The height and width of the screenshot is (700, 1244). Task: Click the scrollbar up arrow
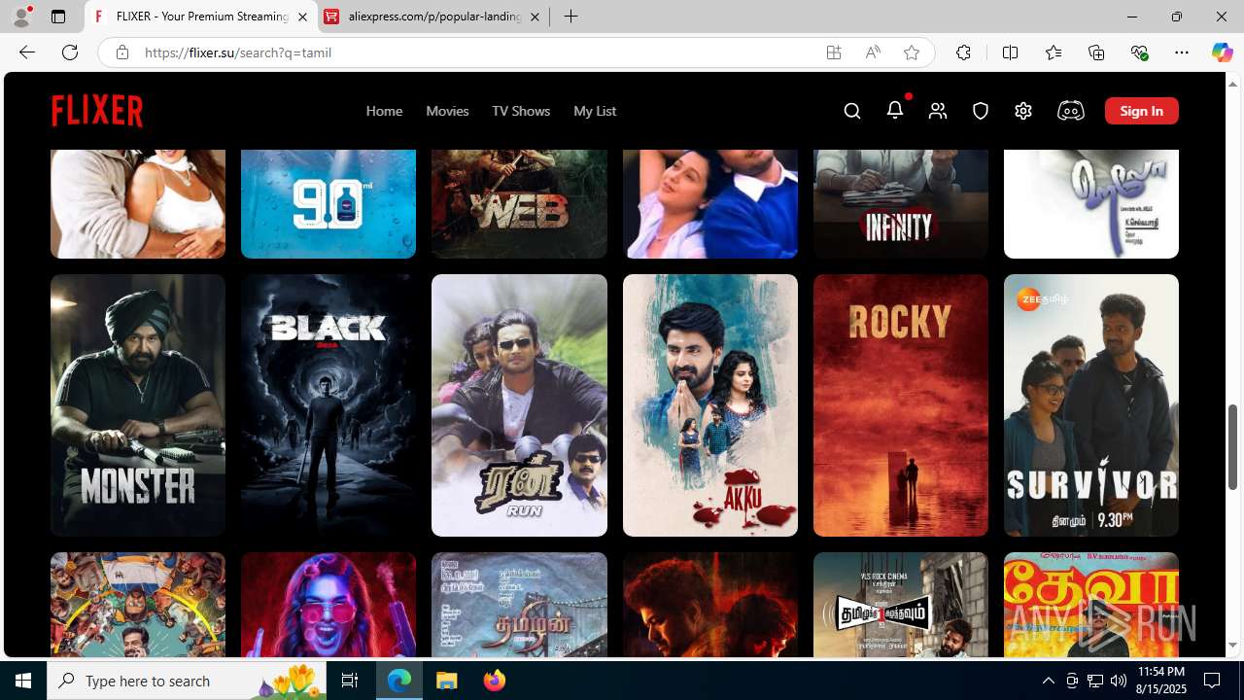(x=1233, y=84)
